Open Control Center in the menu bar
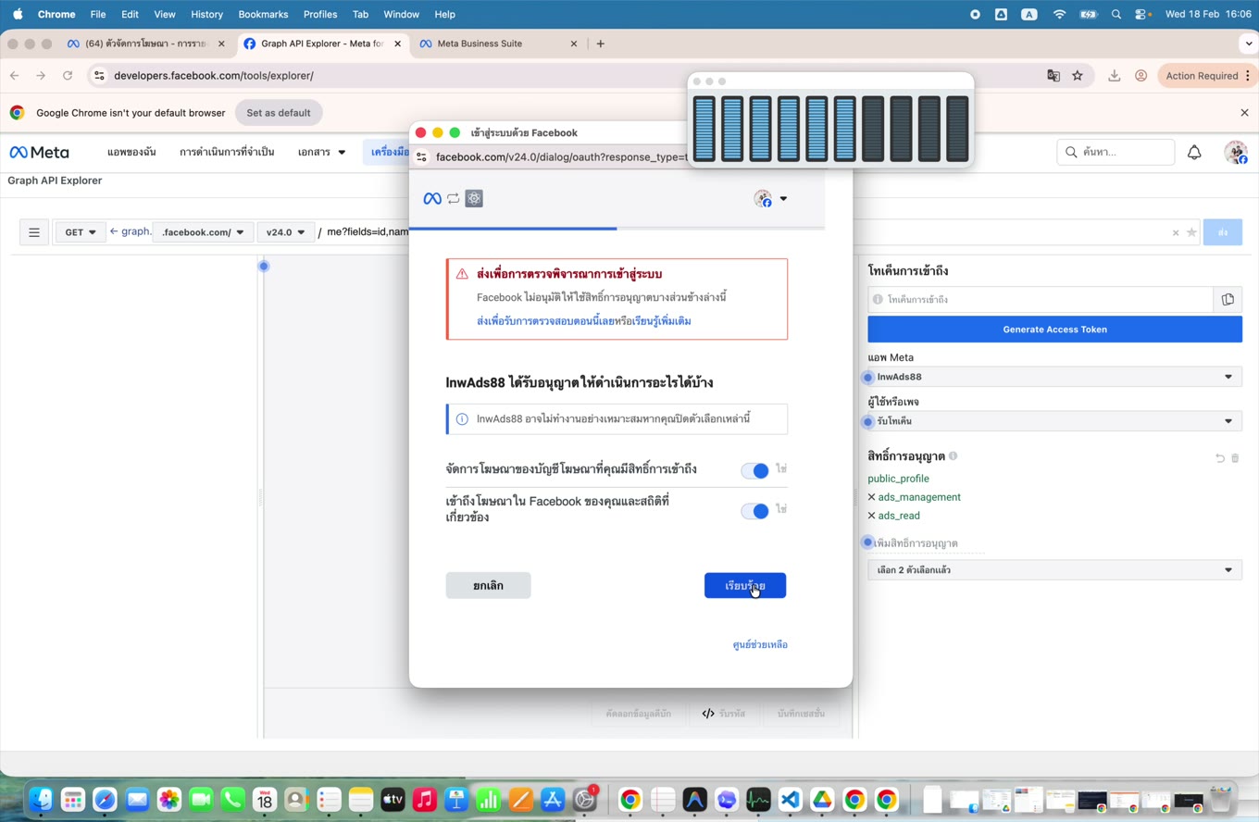This screenshot has height=822, width=1259. (x=1142, y=14)
